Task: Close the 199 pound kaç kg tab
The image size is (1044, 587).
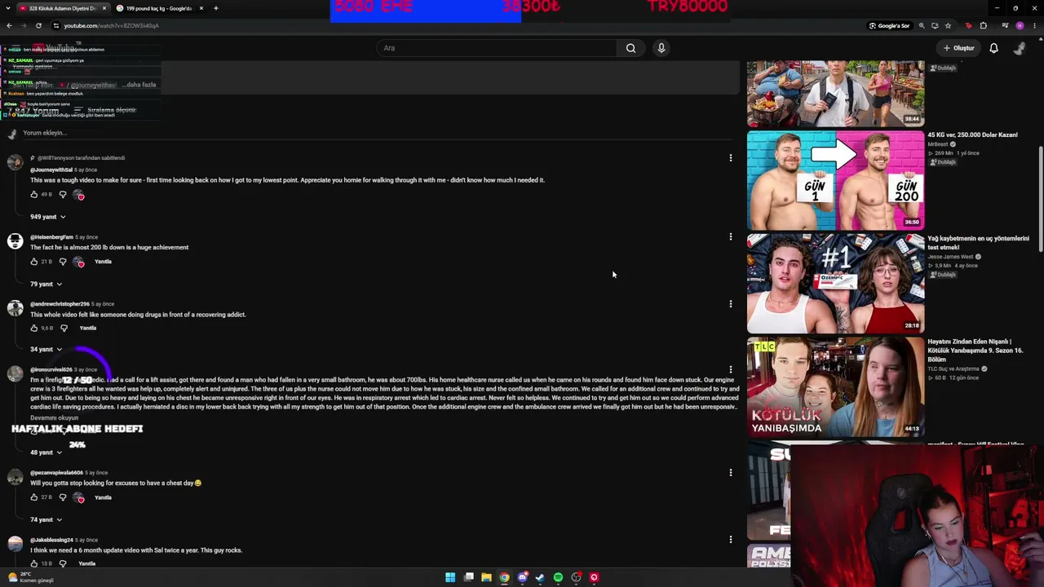Action: (201, 8)
